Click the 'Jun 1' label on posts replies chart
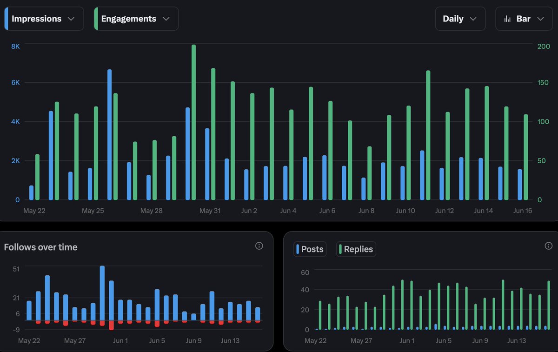558x352 pixels. (x=407, y=340)
